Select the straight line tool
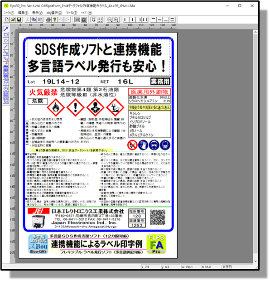The image size is (270, 281). coord(6,47)
